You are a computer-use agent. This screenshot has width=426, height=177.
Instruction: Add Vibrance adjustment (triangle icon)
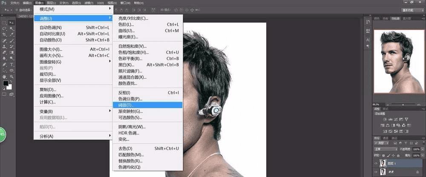(x=406, y=119)
